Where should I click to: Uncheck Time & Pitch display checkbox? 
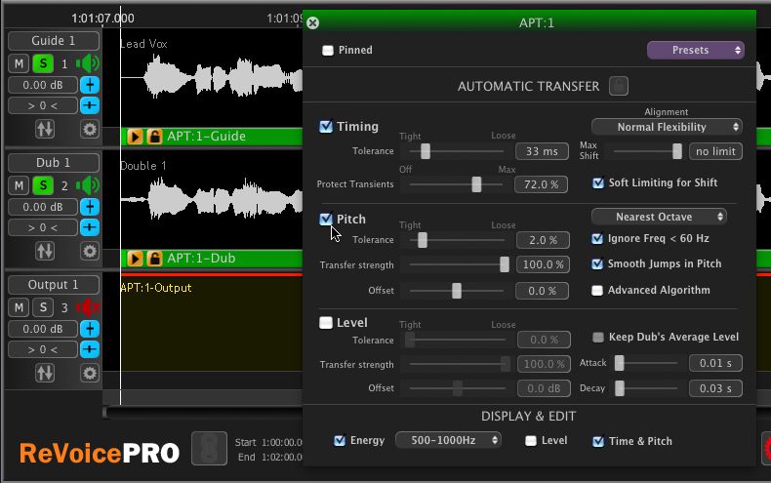(598, 442)
